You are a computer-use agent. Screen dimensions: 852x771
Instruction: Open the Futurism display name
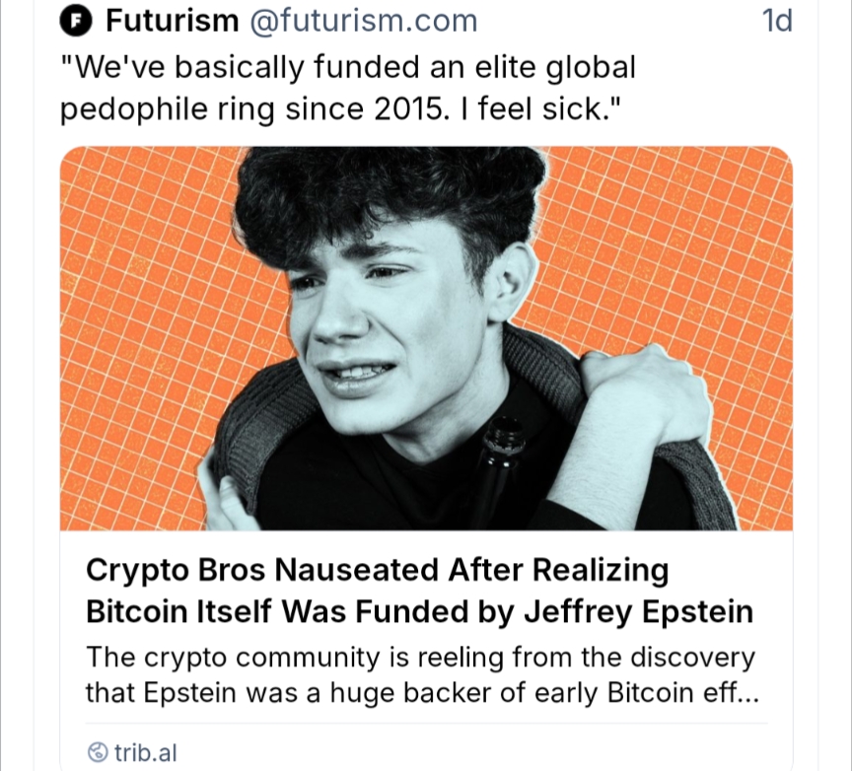coord(173,21)
